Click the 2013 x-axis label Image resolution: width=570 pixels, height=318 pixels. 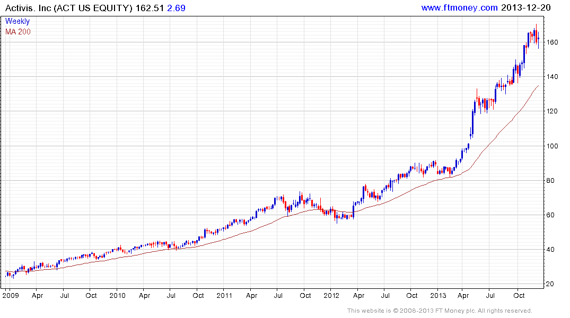[x=438, y=295]
